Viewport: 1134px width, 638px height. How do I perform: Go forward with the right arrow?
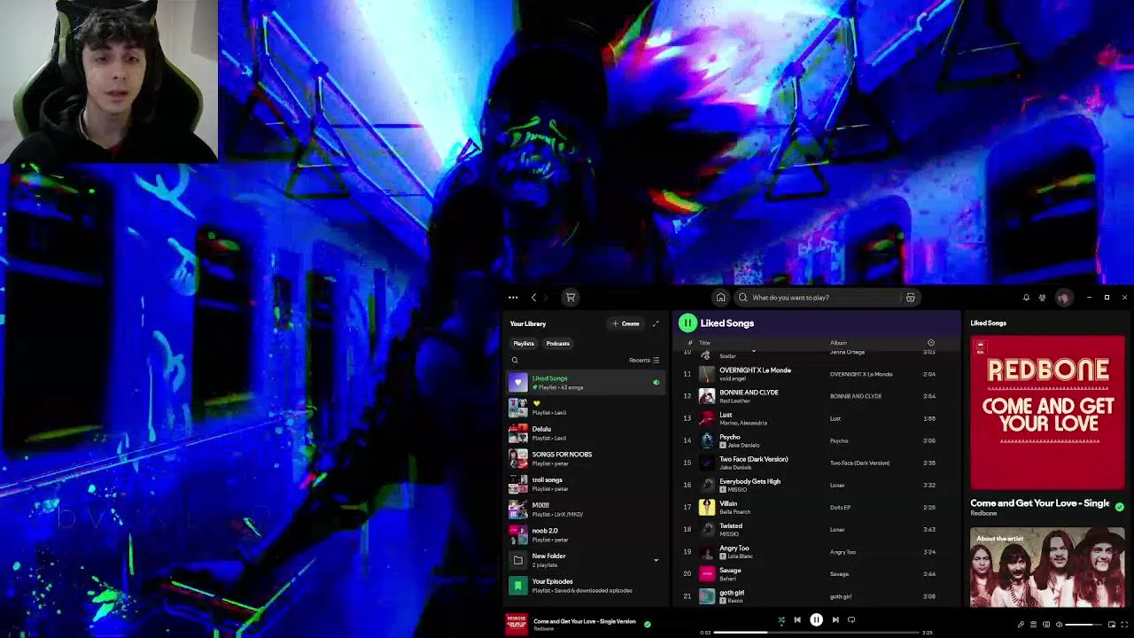(546, 298)
